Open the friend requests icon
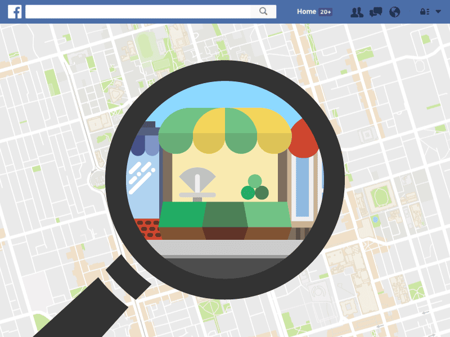The height and width of the screenshot is (337, 450). tap(357, 12)
